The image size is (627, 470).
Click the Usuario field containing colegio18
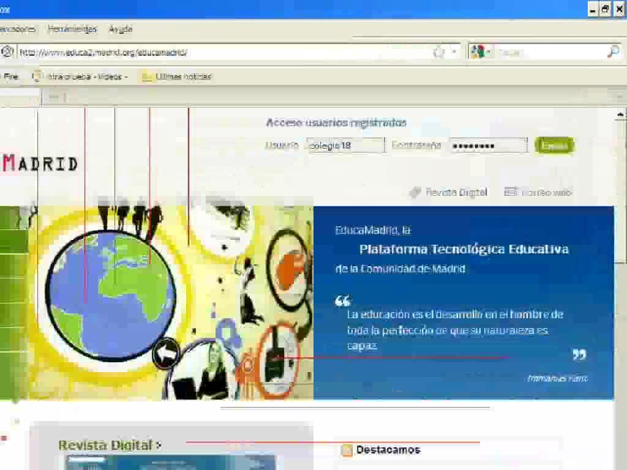345,146
